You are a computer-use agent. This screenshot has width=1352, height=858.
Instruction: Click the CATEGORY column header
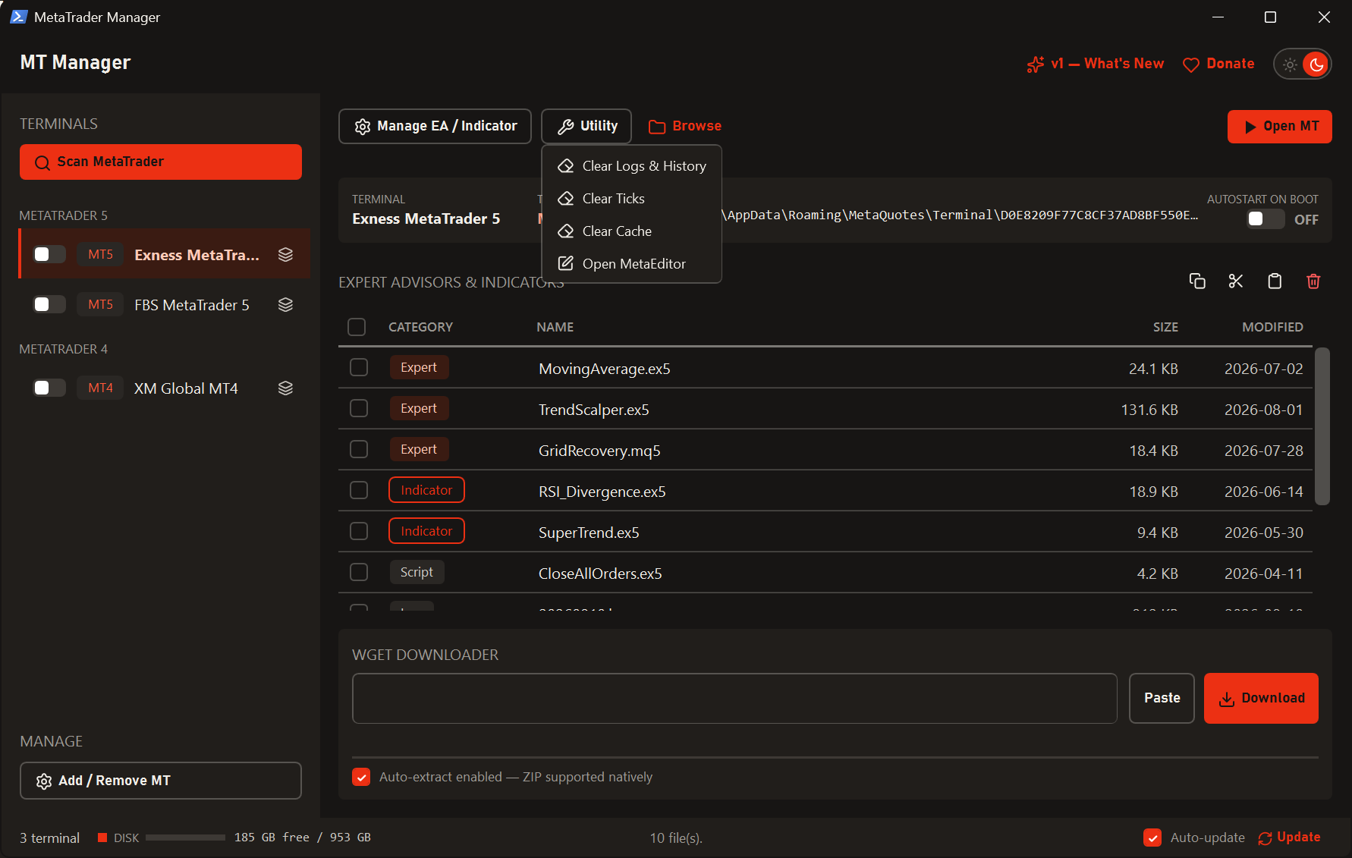(x=420, y=327)
